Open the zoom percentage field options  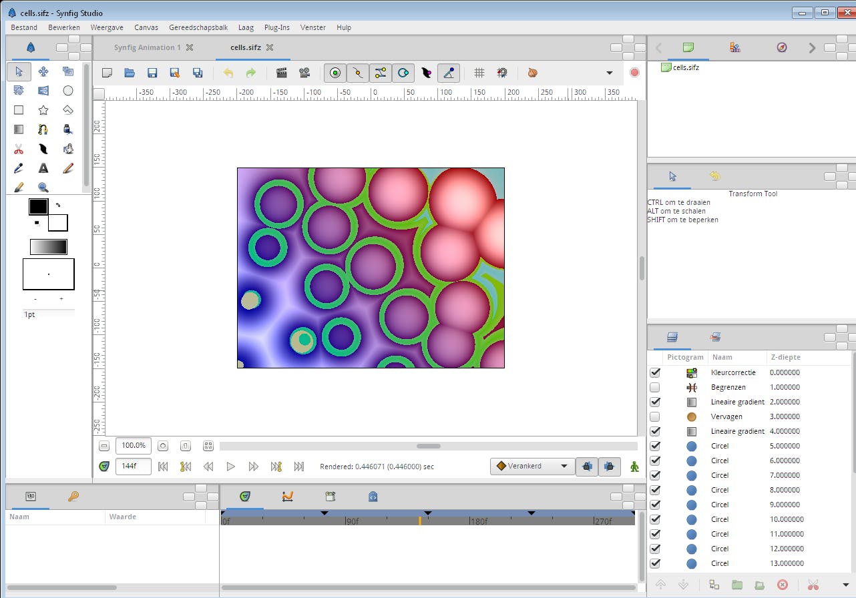click(133, 445)
